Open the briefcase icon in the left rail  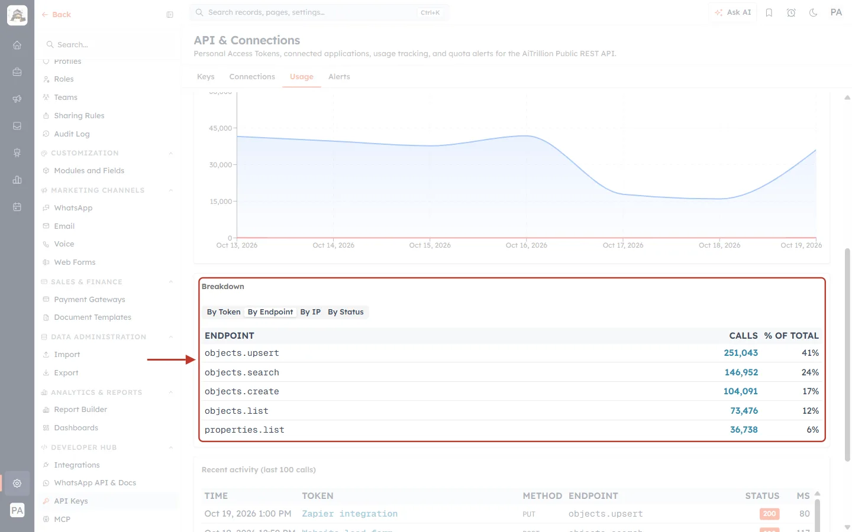click(17, 72)
